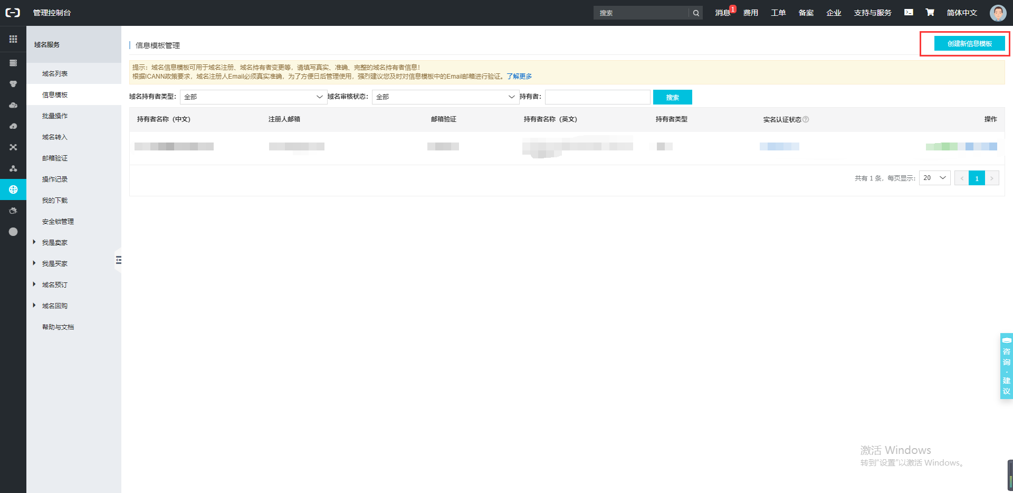1013x493 pixels.
Task: Open the 域名审核状态 dropdown
Action: tap(445, 97)
